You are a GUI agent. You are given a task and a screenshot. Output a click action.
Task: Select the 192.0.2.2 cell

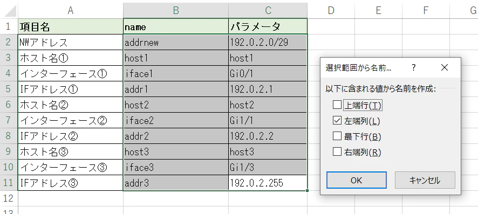click(x=268, y=136)
